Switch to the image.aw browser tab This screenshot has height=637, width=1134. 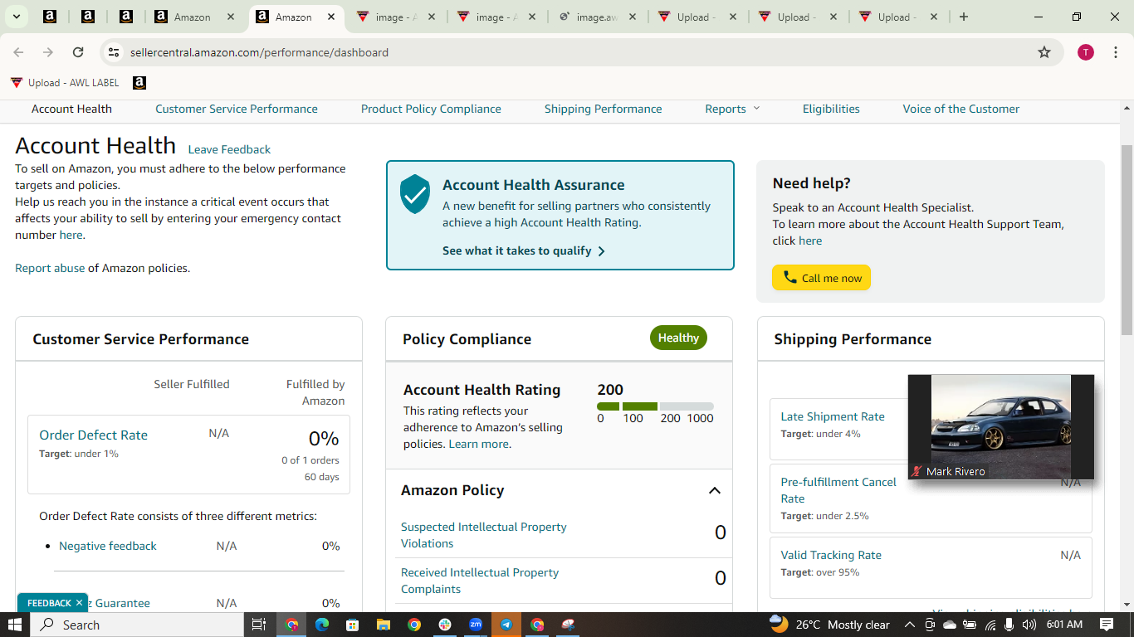[597, 17]
